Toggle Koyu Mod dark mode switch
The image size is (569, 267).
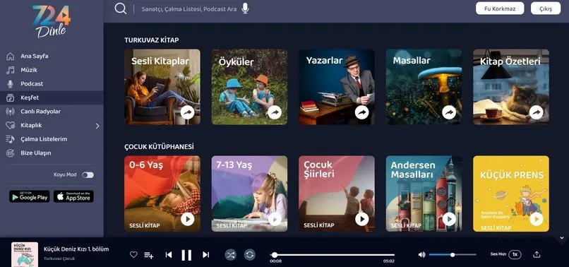click(88, 175)
